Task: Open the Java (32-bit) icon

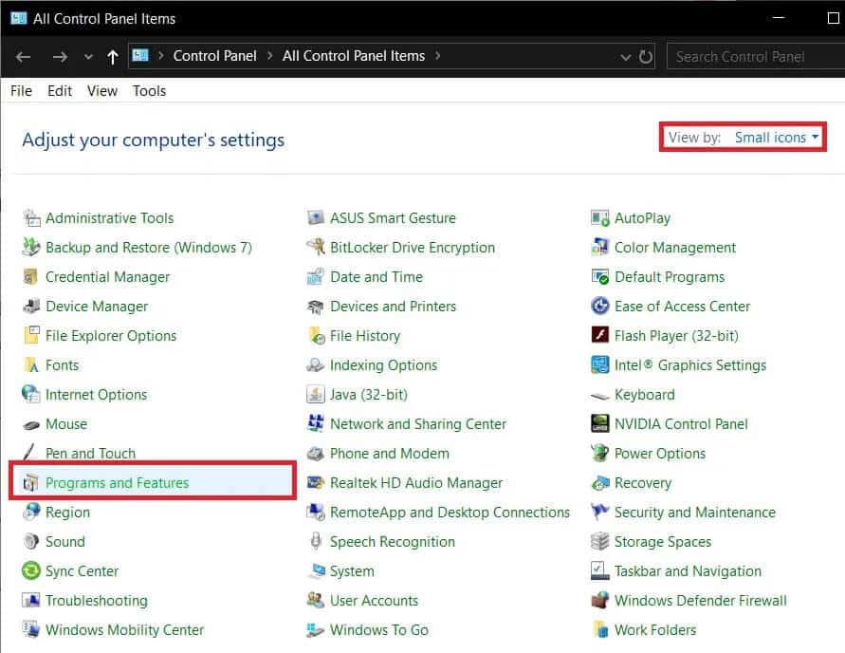Action: pyautogui.click(x=315, y=394)
